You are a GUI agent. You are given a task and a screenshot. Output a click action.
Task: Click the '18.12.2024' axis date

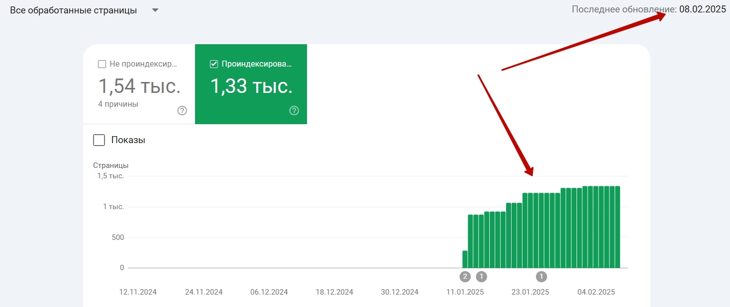(334, 292)
